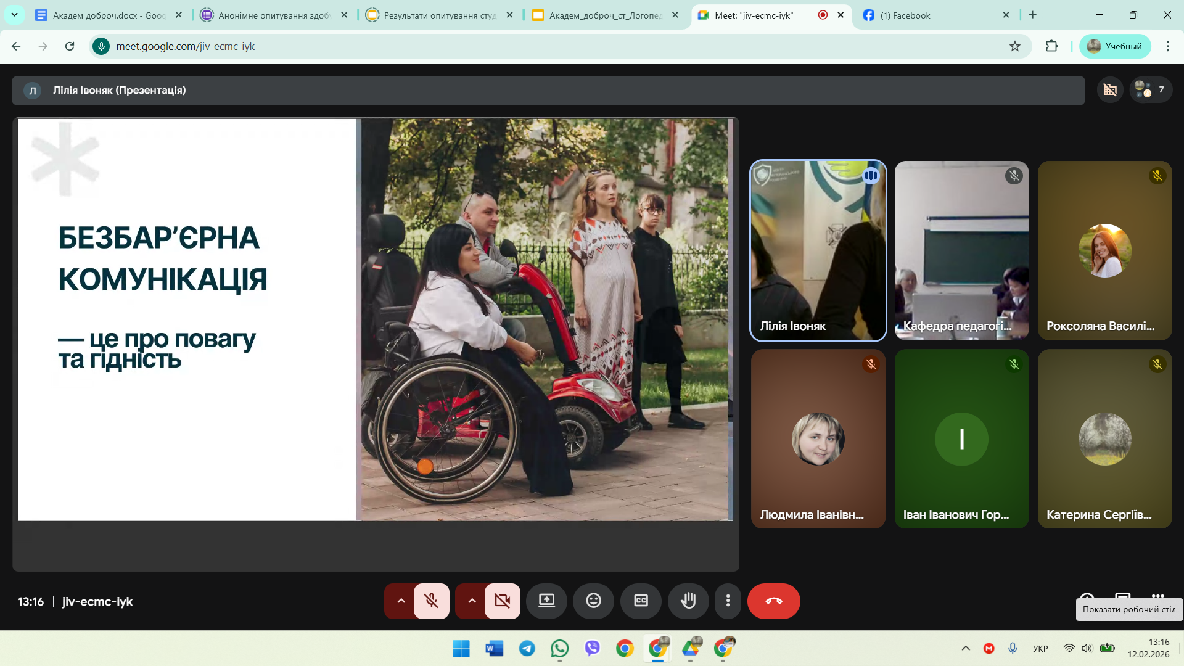Screen dimensions: 1184x666
Task: Raise hand in the meeting
Action: pyautogui.click(x=688, y=601)
